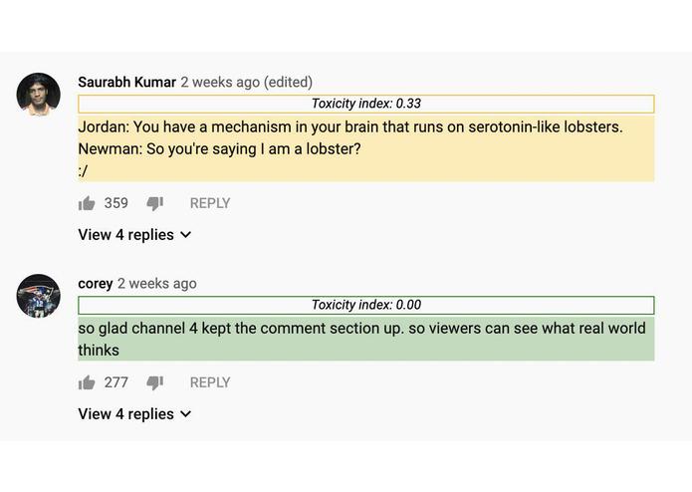
Task: Expand 4 replies under Saurabh Kumar's comment
Action: pyautogui.click(x=125, y=235)
